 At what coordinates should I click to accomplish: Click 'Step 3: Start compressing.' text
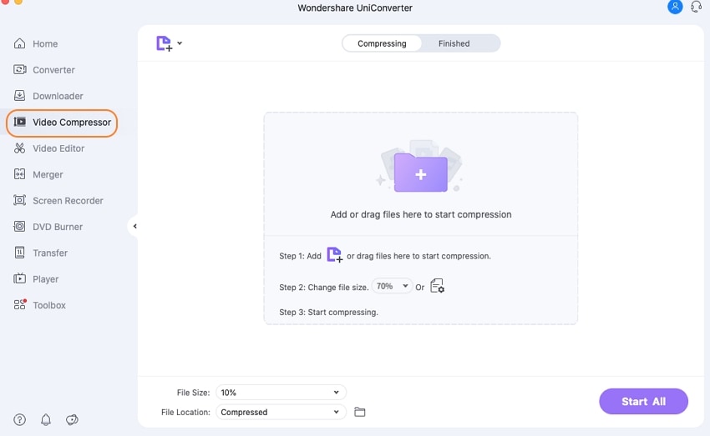pos(328,313)
